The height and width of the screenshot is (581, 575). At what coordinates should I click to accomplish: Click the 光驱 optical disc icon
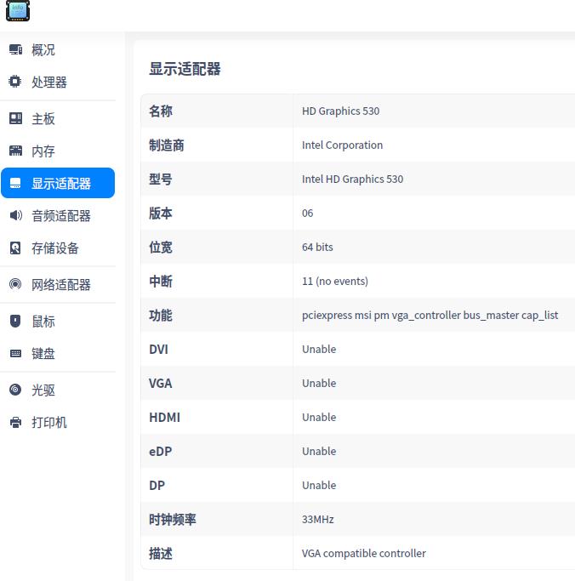pos(15,390)
